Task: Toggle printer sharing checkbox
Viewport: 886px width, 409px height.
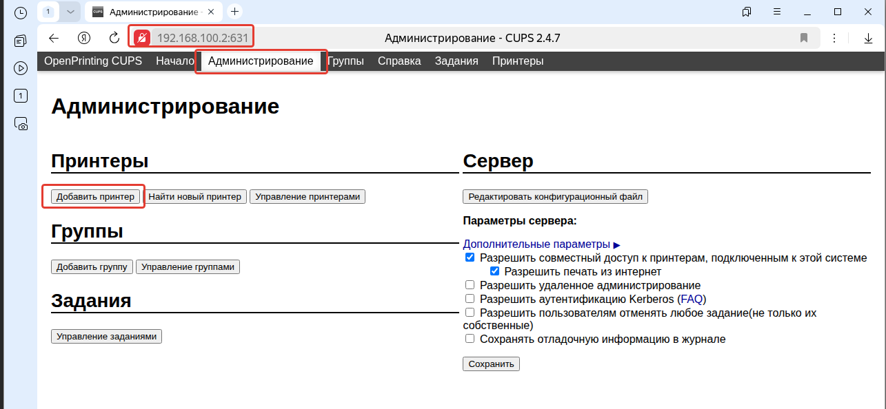Action: (x=470, y=258)
